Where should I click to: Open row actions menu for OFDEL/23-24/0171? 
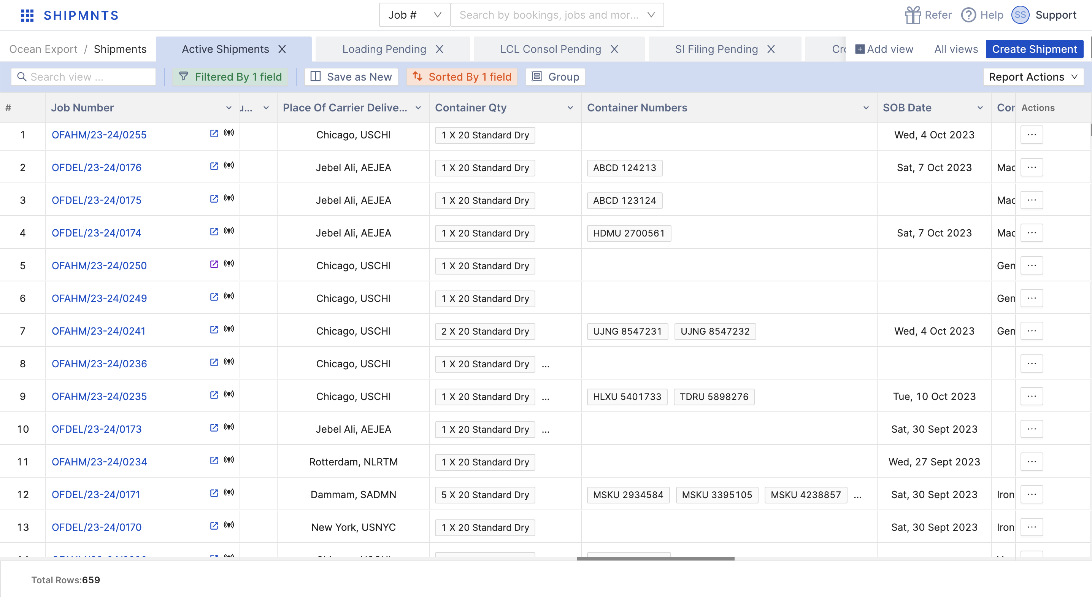point(1032,494)
